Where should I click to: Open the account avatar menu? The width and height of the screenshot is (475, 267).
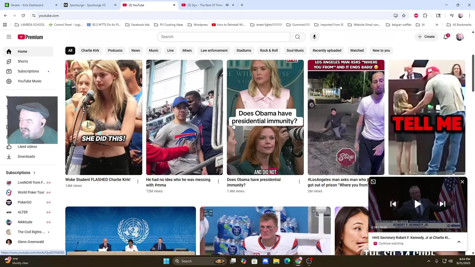pyautogui.click(x=460, y=37)
